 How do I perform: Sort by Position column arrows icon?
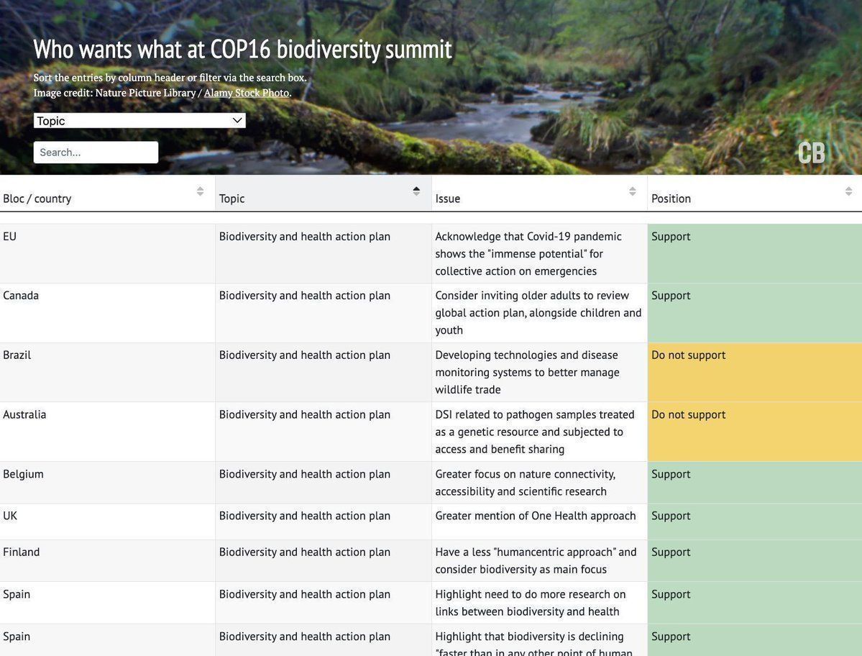coord(848,191)
